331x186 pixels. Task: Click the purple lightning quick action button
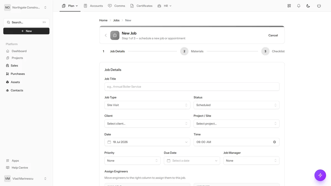pos(320,175)
